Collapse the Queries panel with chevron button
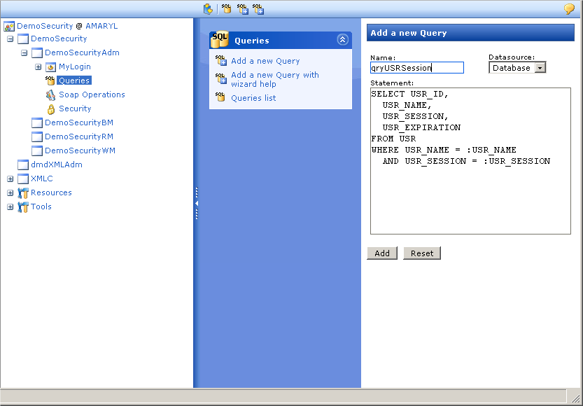Viewport: 583px width, 406px height. point(342,40)
